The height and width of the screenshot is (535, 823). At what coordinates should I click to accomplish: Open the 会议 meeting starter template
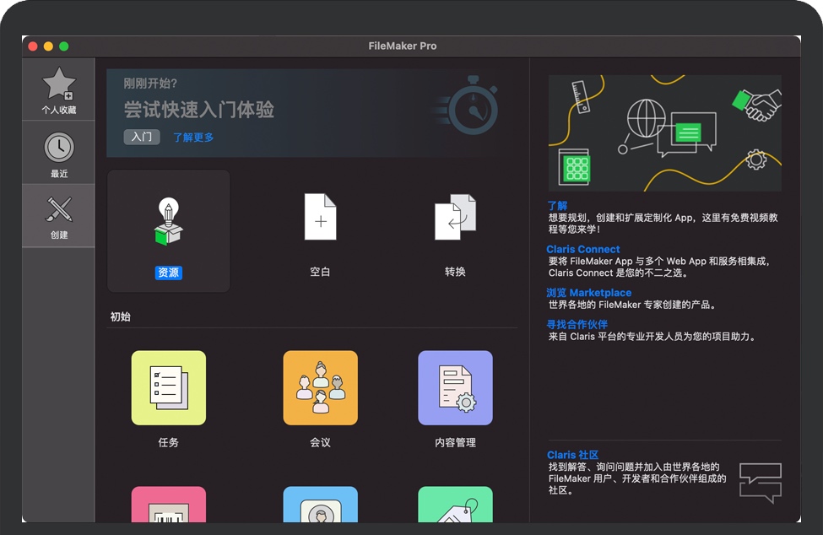click(x=320, y=388)
